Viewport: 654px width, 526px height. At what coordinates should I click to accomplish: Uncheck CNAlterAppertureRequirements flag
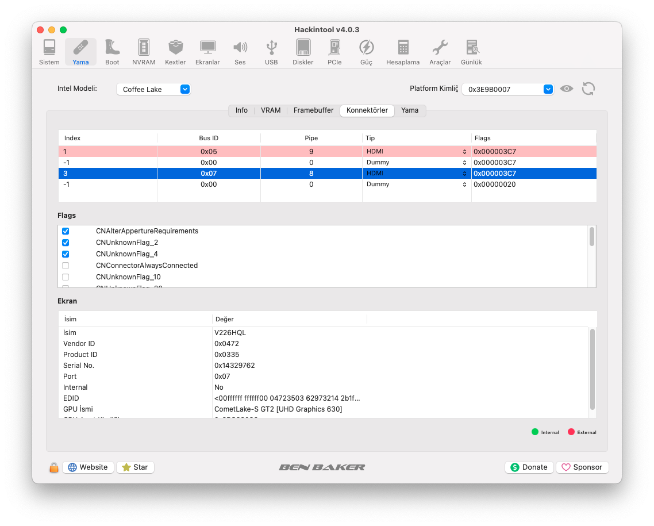[x=66, y=231]
